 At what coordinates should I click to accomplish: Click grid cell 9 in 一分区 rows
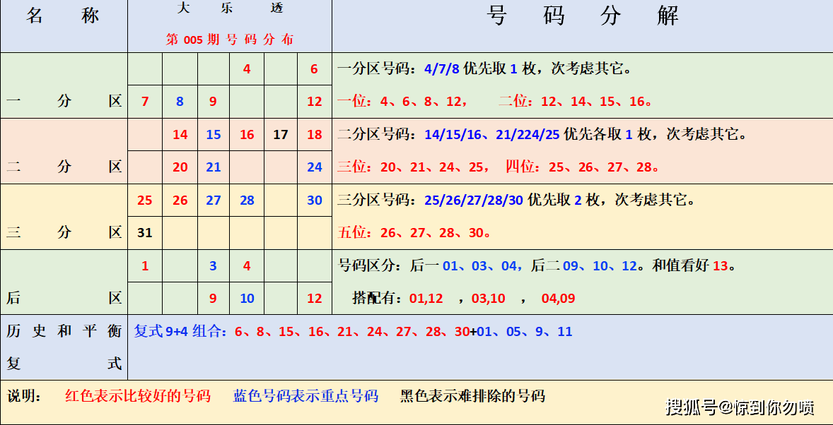(213, 102)
